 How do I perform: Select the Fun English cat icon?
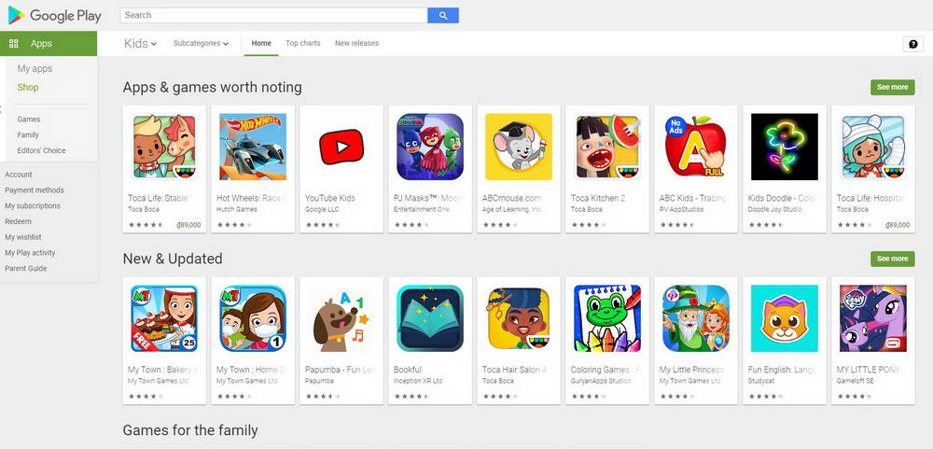pos(785,318)
